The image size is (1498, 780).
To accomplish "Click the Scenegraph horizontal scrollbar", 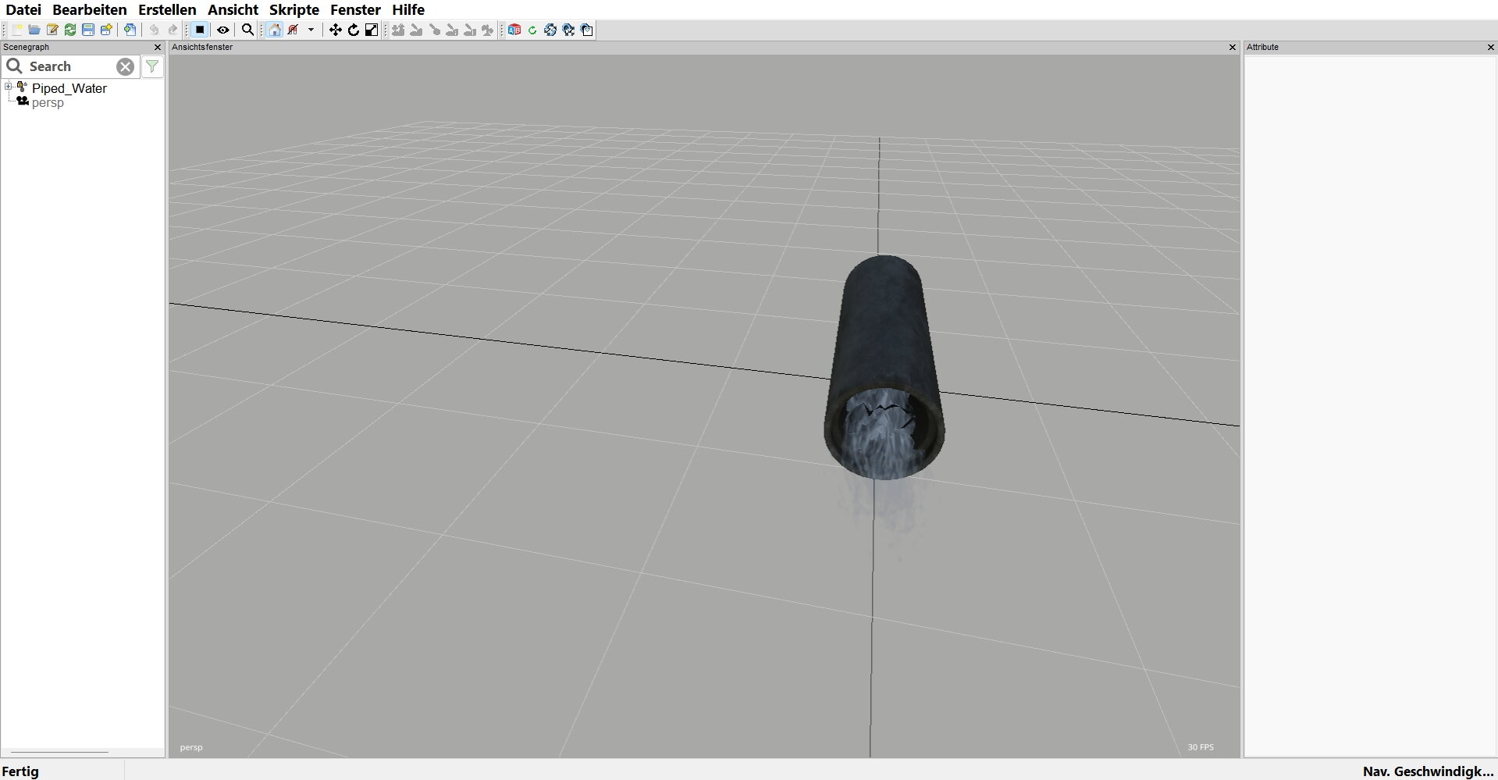I will (59, 752).
